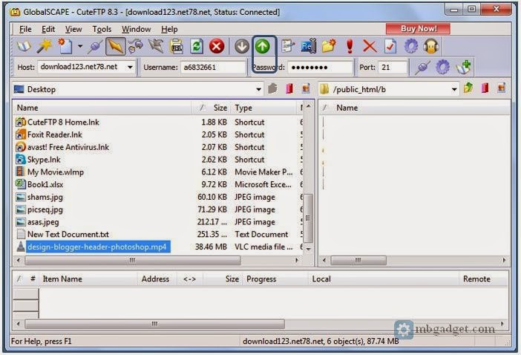Screen dimensions: 521x355
Task: Click the Progress queue column header
Action: point(275,279)
